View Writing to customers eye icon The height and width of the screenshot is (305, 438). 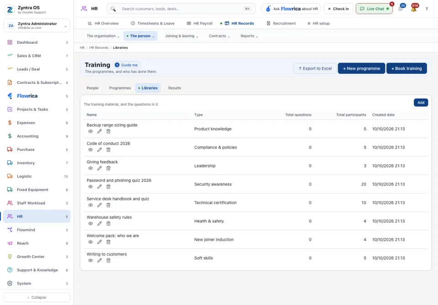tap(90, 260)
